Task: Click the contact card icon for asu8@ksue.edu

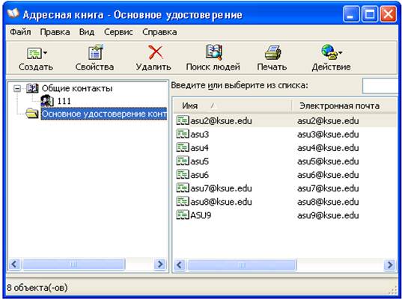Action: [183, 202]
